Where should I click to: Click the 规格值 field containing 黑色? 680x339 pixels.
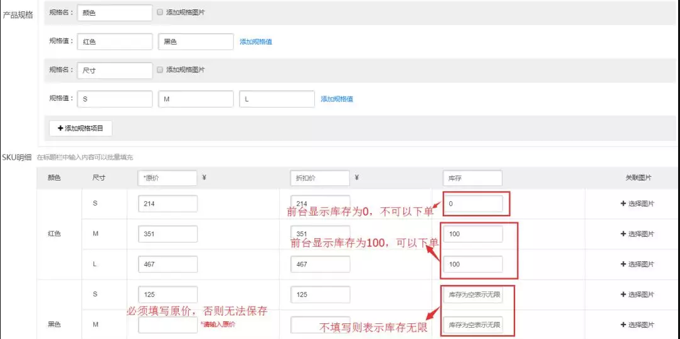[196, 42]
